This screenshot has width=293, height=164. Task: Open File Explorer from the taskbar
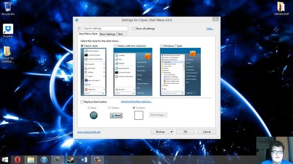point(31,160)
